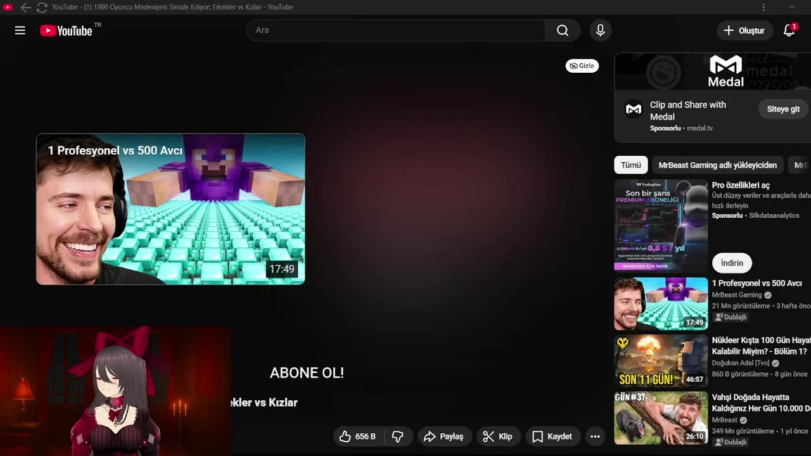The image size is (811, 456).
Task: Open Nükleer Kışta 100 Gün video thumbnail
Action: click(x=661, y=360)
